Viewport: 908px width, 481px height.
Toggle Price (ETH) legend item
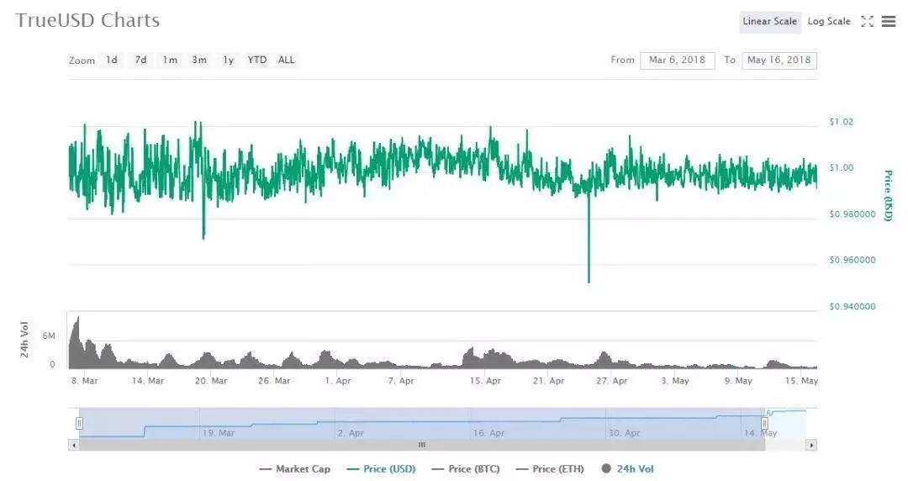pyautogui.click(x=550, y=469)
